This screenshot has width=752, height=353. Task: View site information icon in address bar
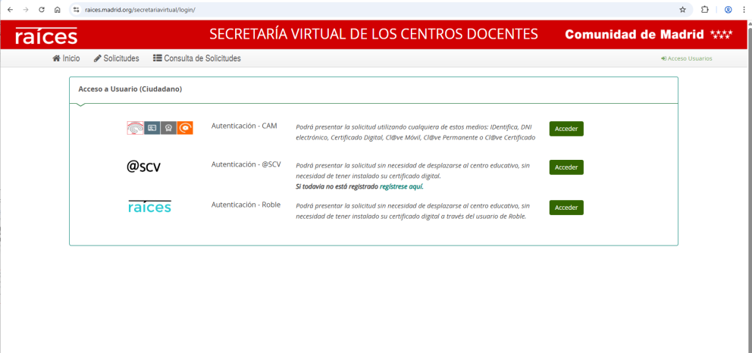pos(76,10)
